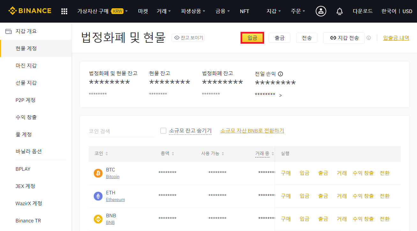This screenshot has height=231, width=417.
Task: Sort by 코인 column arrows
Action: 107,154
